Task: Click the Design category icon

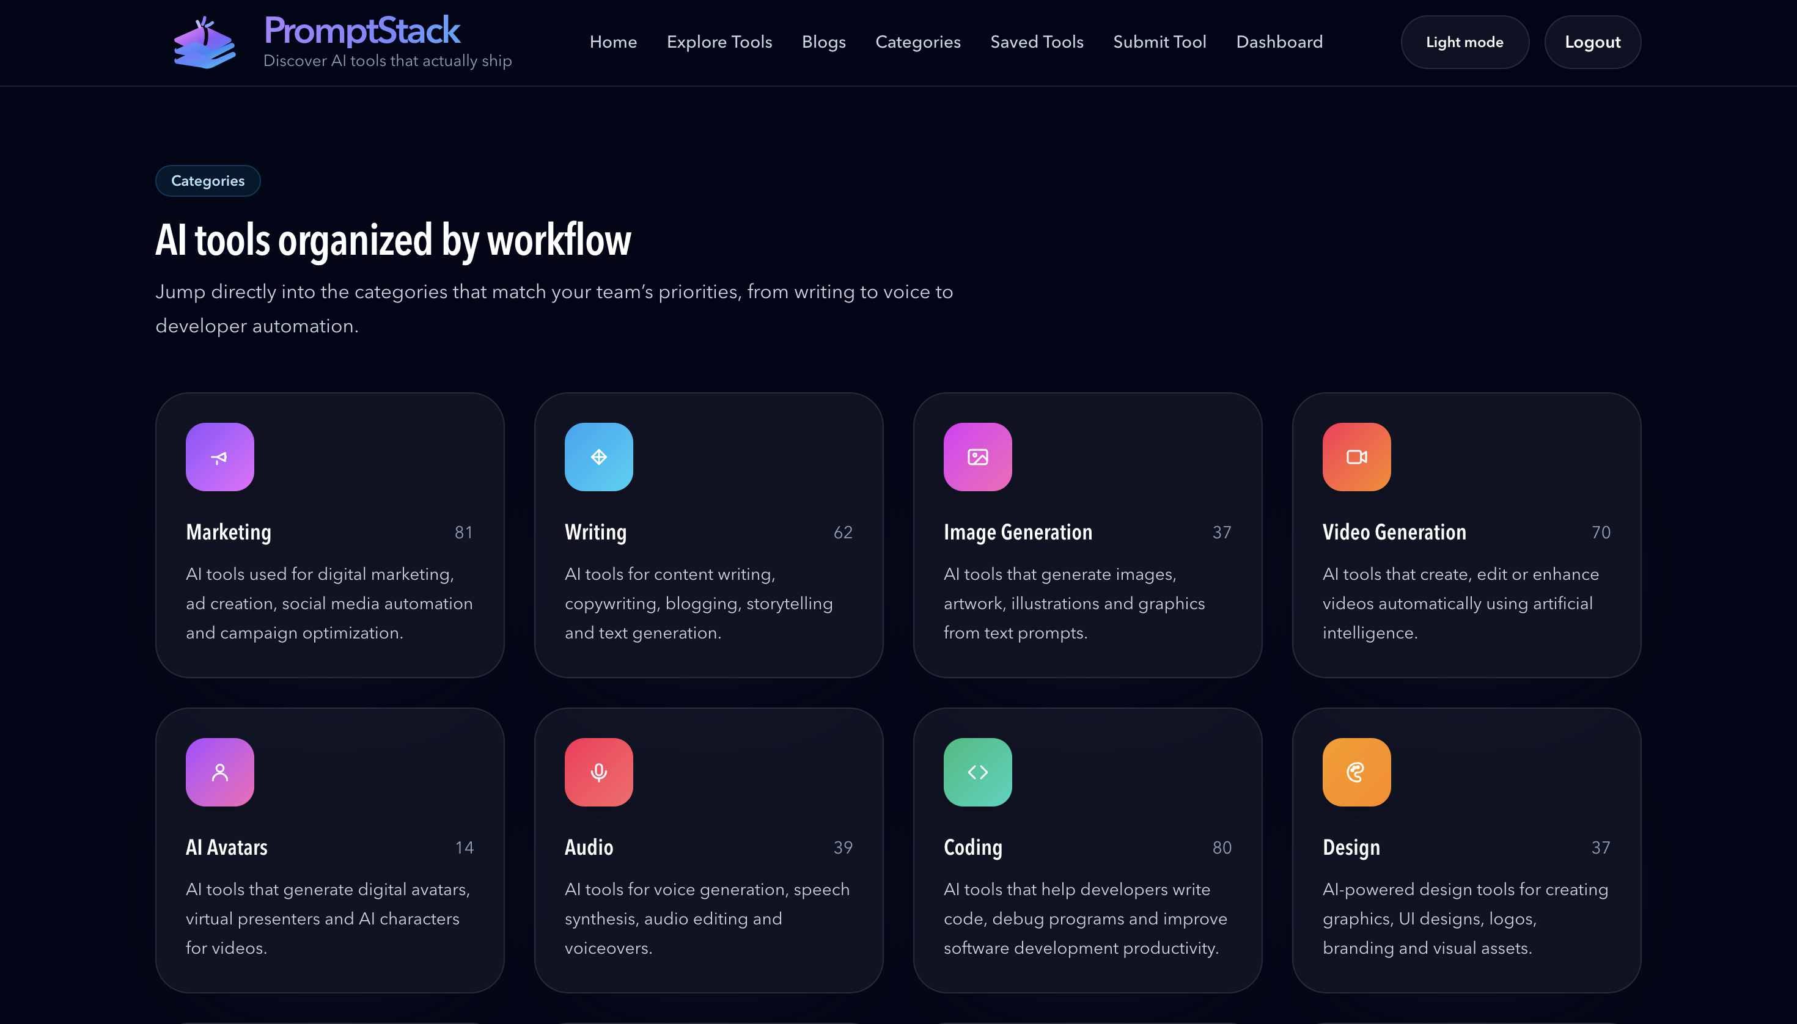Action: click(x=1356, y=772)
